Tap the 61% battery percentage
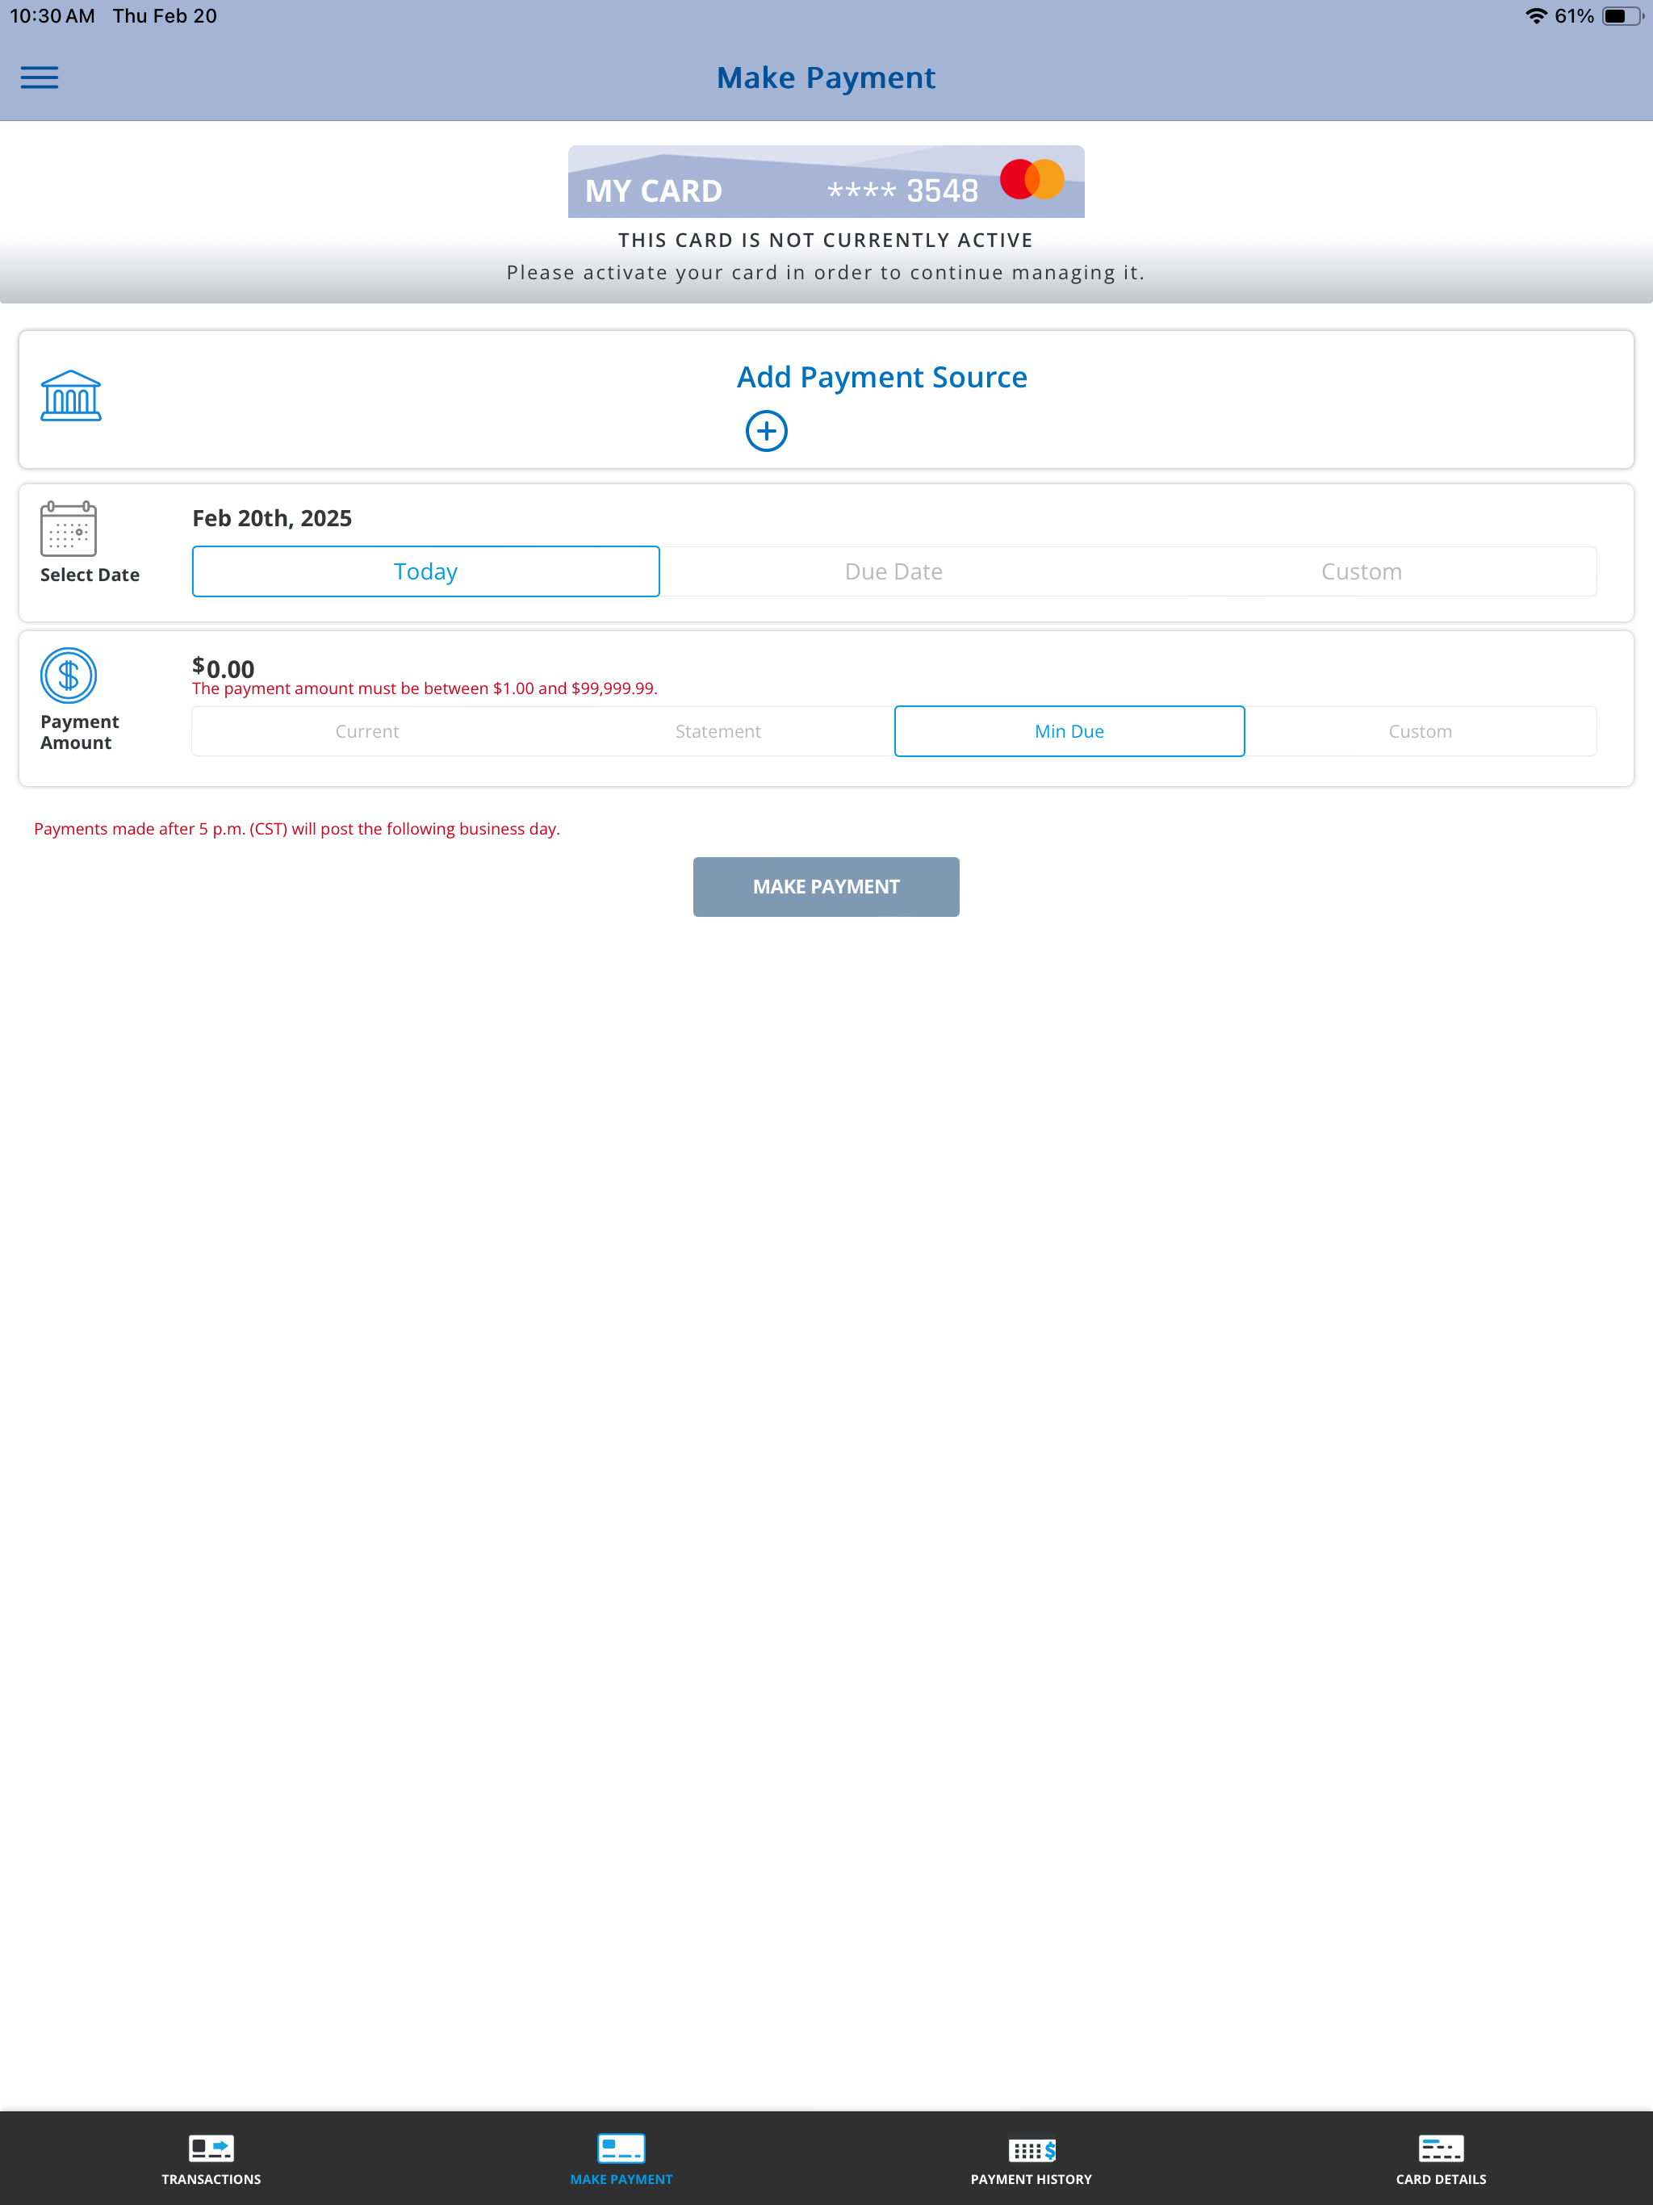The image size is (1653, 2205). click(1574, 16)
